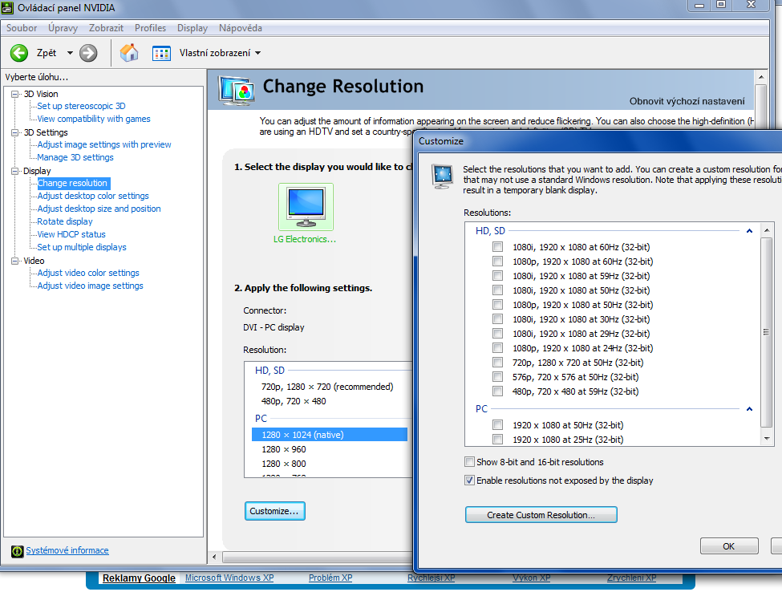Click Microsoft Windows XP ad link
This screenshot has width=782, height=592.
tap(229, 578)
